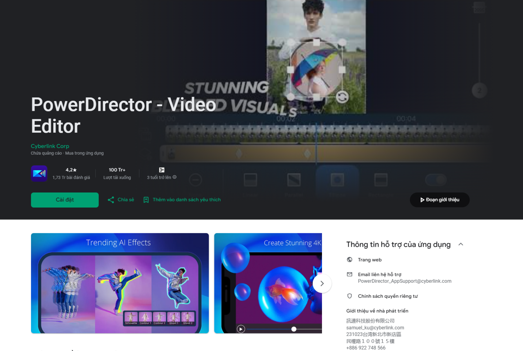The image size is (523, 351).
Task: Click the Mua trong ứng dụng text
Action: [84, 153]
